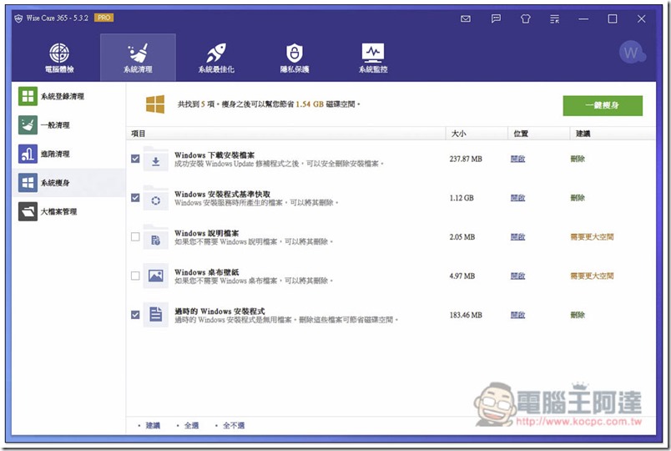This screenshot has height=451, width=671.
Task: Click the 刪除 suggestion for Windows 安裝程式基準快取
Action: pos(578,198)
